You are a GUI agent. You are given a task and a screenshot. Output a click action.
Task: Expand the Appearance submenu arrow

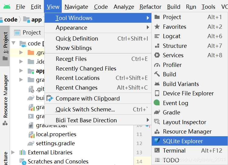point(148,27)
